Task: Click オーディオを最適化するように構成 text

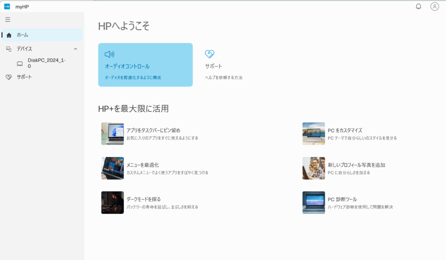Action: click(133, 78)
